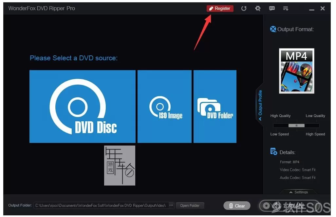Click the Clear button with trash icon
This screenshot has height=217, width=336.
[x=237, y=206]
